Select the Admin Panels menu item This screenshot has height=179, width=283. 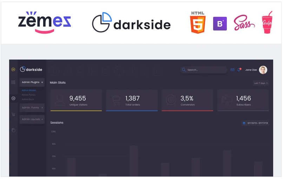pyautogui.click(x=28, y=95)
